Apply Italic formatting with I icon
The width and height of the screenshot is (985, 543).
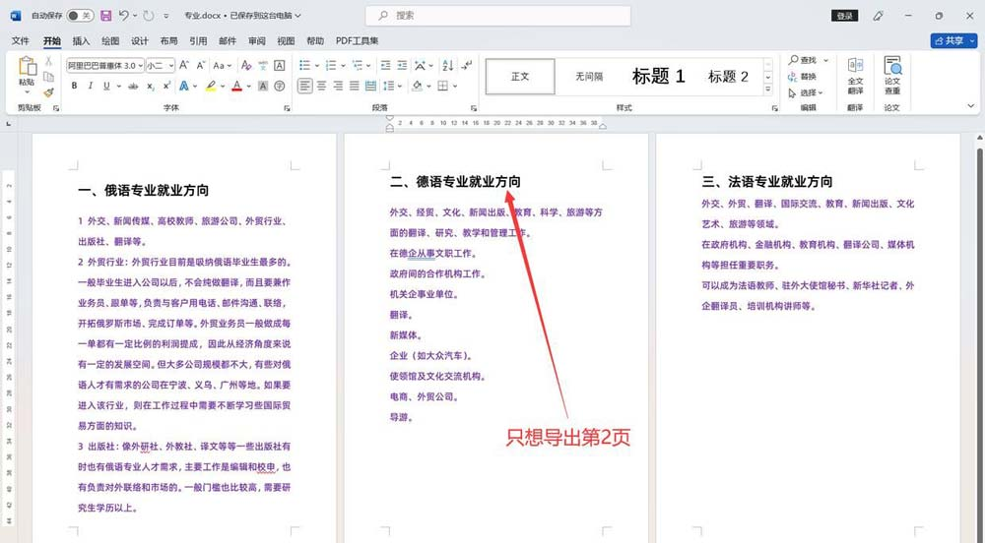point(90,86)
